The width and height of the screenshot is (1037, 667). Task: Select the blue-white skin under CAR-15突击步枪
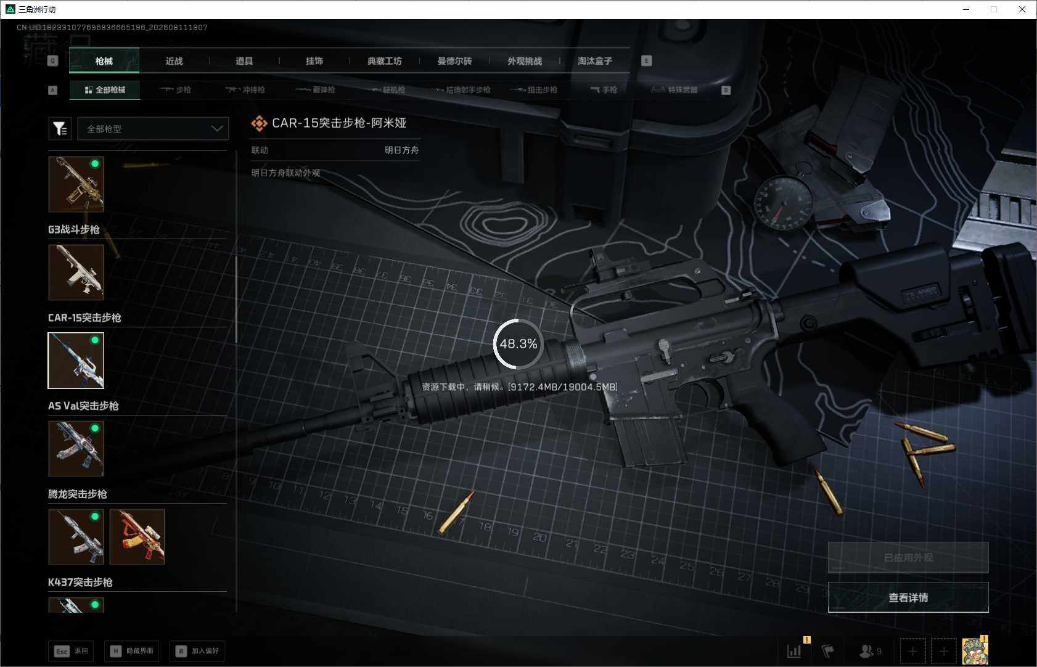point(76,361)
